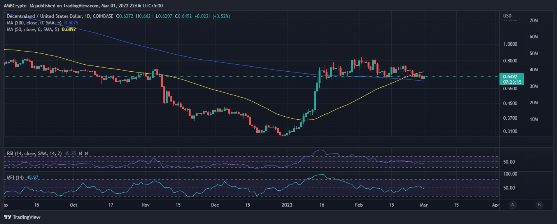Click the TradingView logo icon
This screenshot has height=224, width=557.
(7, 217)
